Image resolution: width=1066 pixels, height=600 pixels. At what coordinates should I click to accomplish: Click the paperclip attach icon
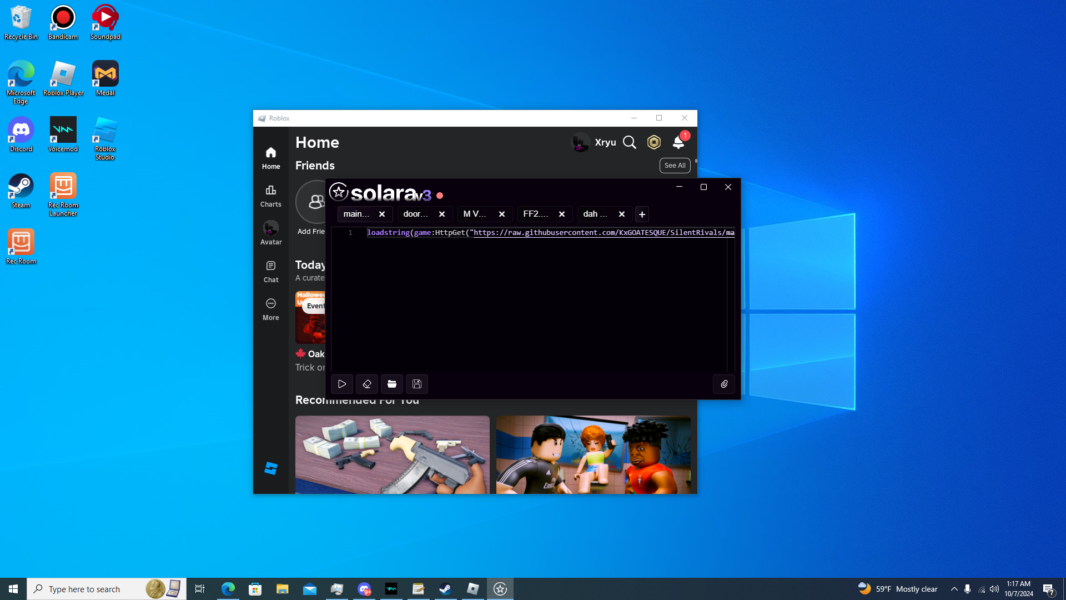click(724, 384)
